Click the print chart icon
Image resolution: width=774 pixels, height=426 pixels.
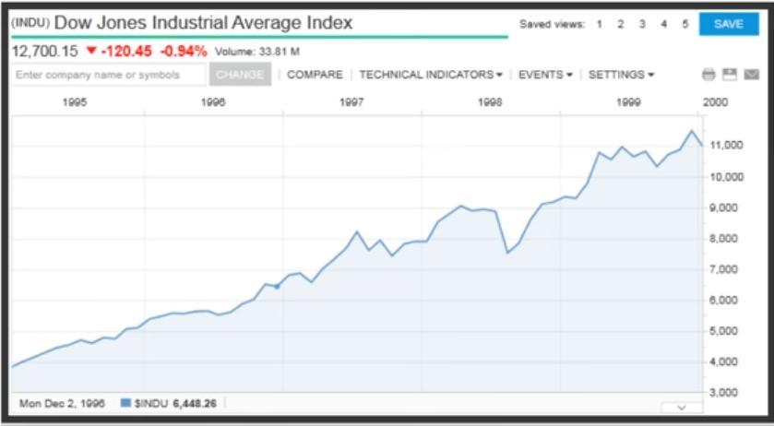(709, 75)
